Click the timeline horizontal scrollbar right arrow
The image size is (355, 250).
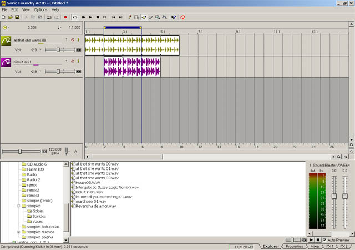pos(333,157)
